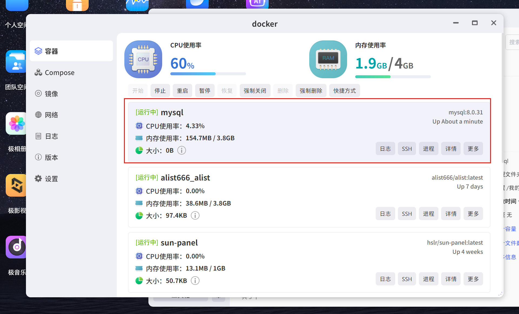Open the 团队空间 desktop folder icon

pos(16,62)
